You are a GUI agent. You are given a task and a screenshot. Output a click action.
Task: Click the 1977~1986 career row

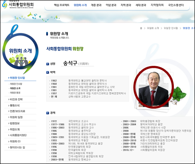pos(72,124)
